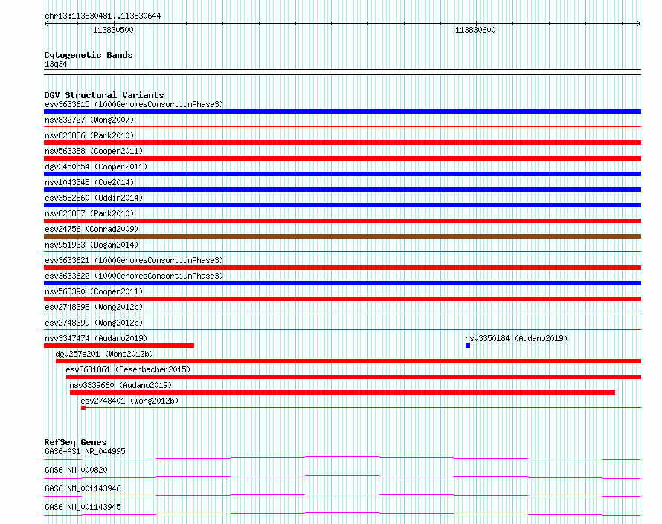This screenshot has width=662, height=524.
Task: Click the esv2748399 (Wong2012b) label
Action: click(x=94, y=323)
